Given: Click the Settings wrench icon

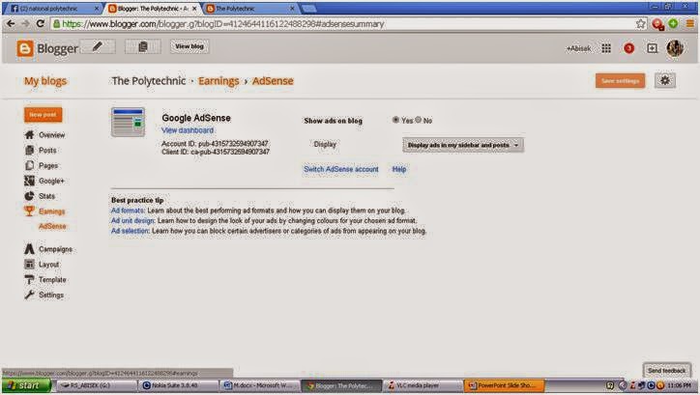Looking at the screenshot, I should (x=29, y=295).
